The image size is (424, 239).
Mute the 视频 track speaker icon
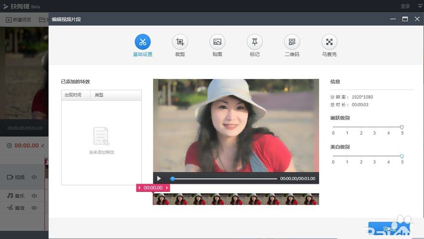pyautogui.click(x=34, y=177)
